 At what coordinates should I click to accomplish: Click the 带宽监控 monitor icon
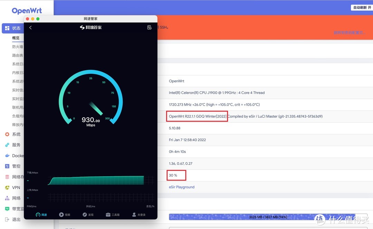click(x=7, y=209)
